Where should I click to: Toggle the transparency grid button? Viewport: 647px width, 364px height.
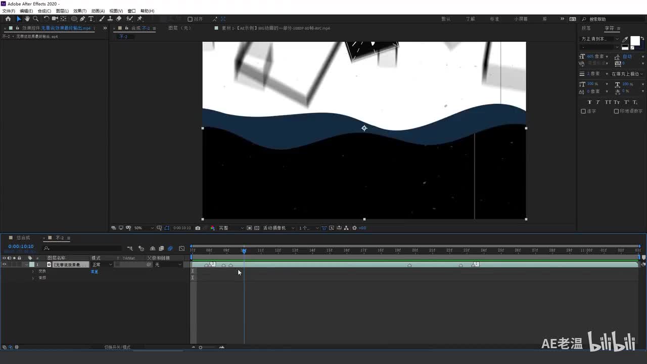[257, 228]
